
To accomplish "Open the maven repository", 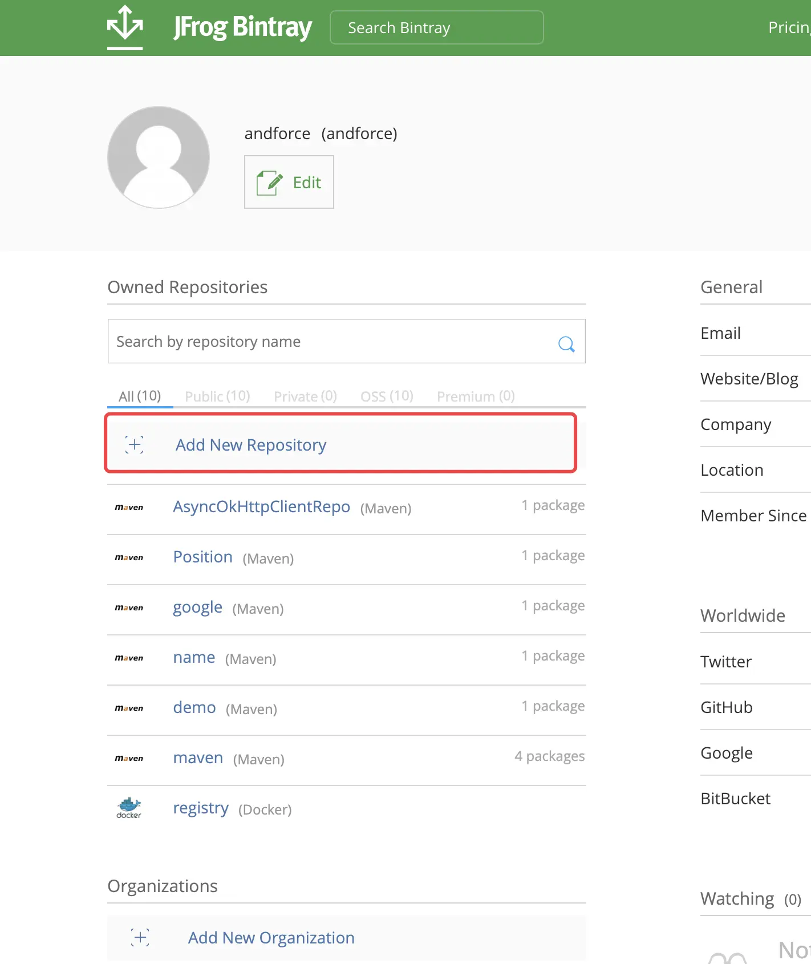I will tap(198, 758).
